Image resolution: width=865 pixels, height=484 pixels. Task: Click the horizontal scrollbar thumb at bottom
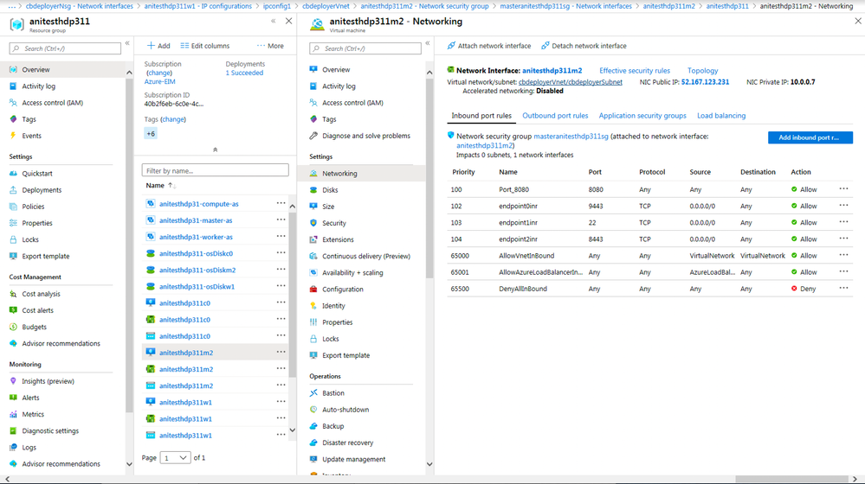pos(791,479)
